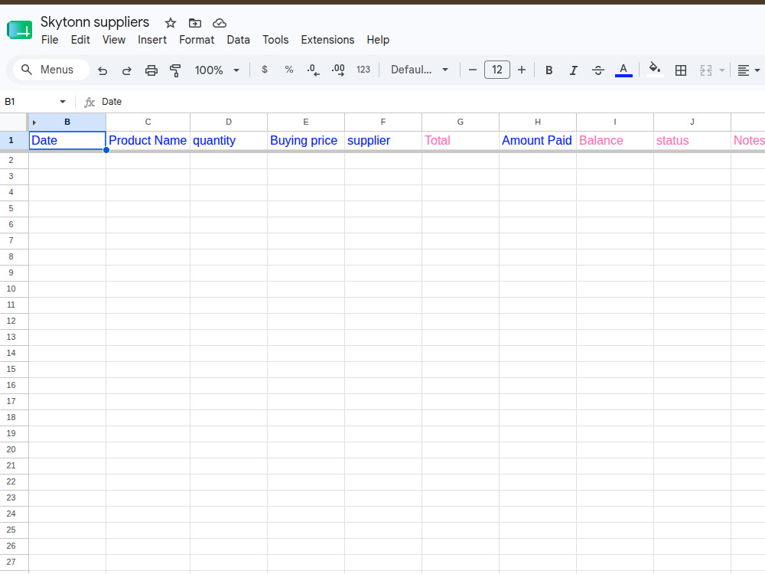Select column D header
This screenshot has height=574, width=765.
(x=228, y=122)
